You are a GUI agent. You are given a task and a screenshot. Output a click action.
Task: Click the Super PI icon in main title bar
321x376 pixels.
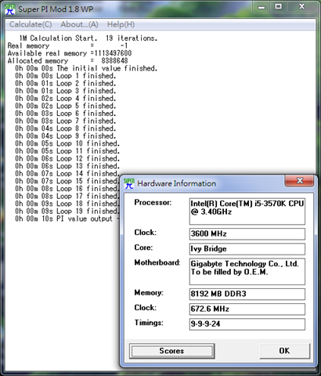coord(10,9)
